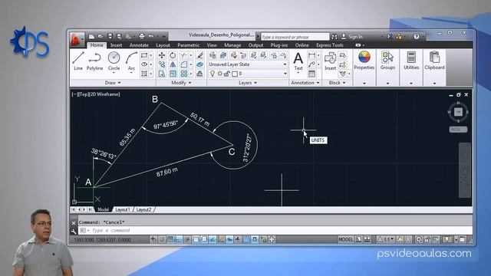Click the Trim tool in Modify panel
491x276 pixels.
[x=184, y=55]
